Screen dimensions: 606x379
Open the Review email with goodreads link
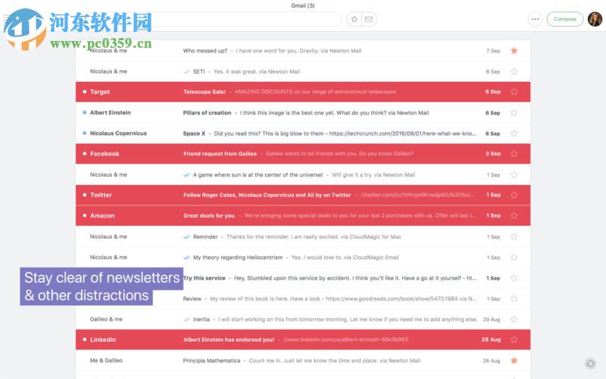pos(303,299)
